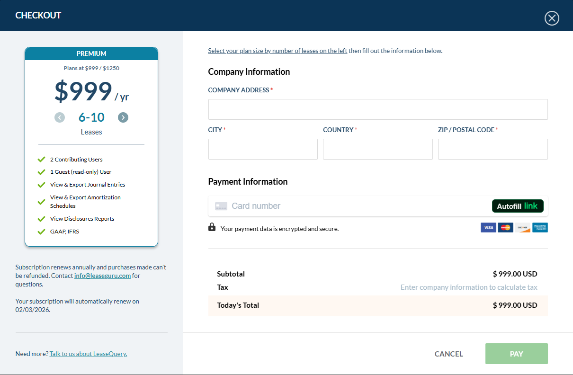Image resolution: width=573 pixels, height=375 pixels.
Task: Click the padlock security icon
Action: [212, 228]
